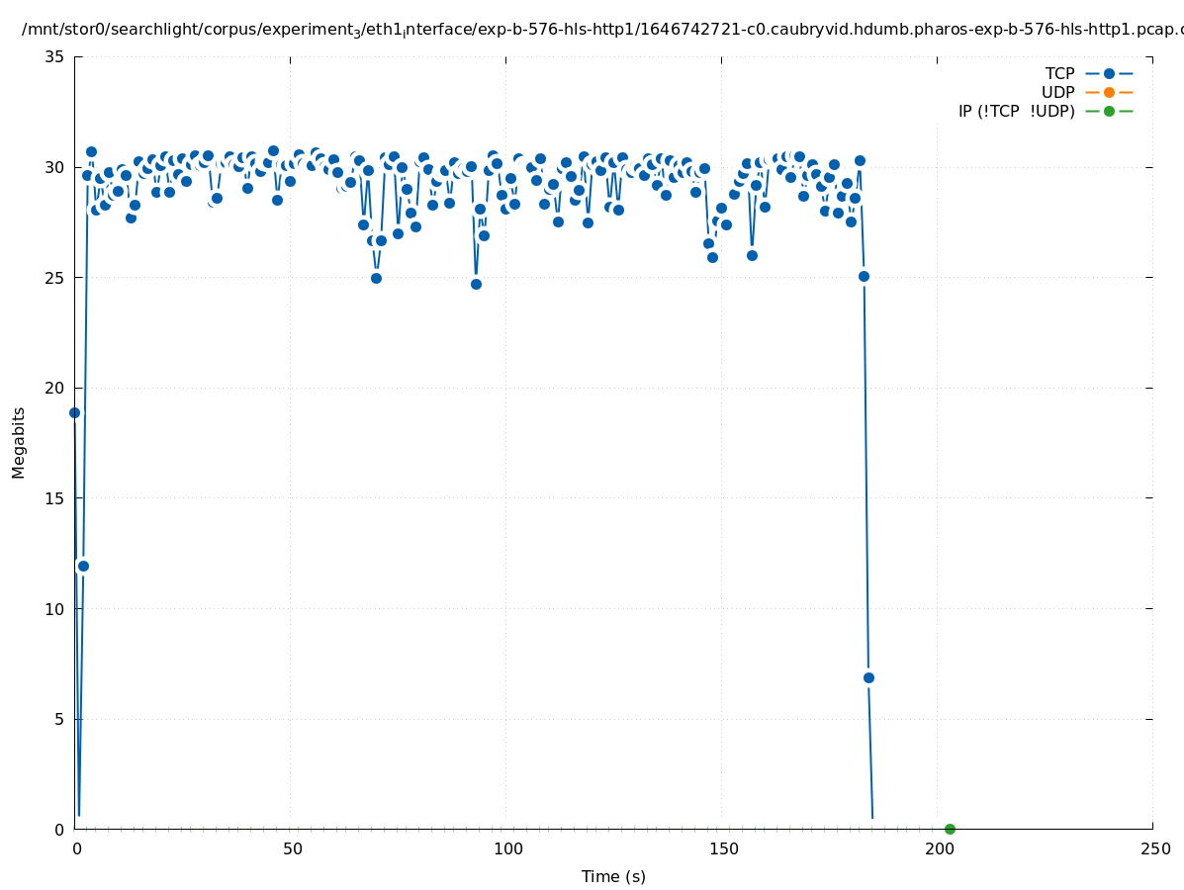The image size is (1184, 890).
Task: Select the TCP point at 25 Megabits near 183s
Action: coord(864,276)
